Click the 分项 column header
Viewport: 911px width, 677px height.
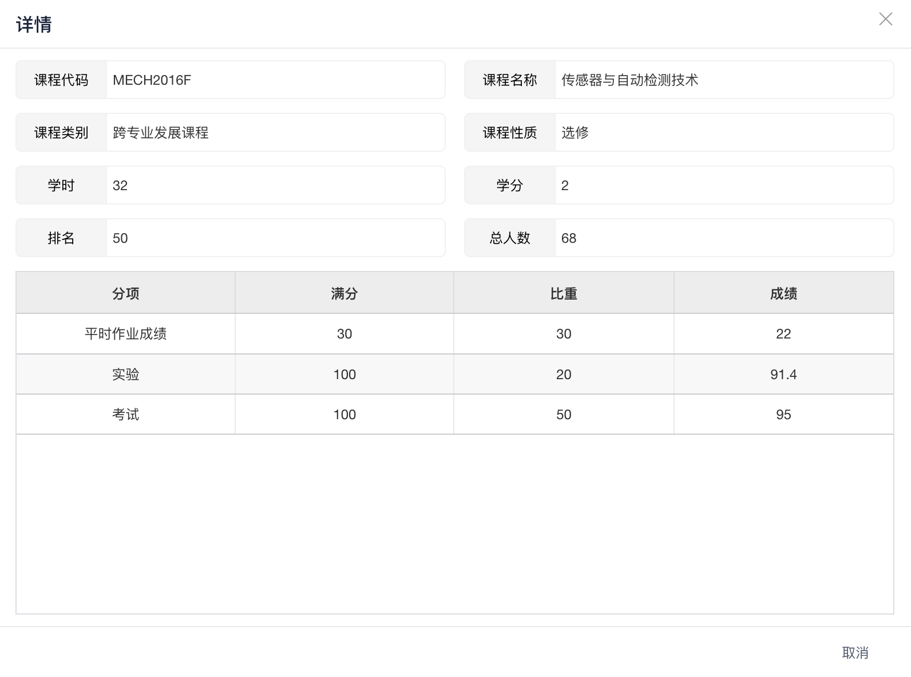pos(125,293)
